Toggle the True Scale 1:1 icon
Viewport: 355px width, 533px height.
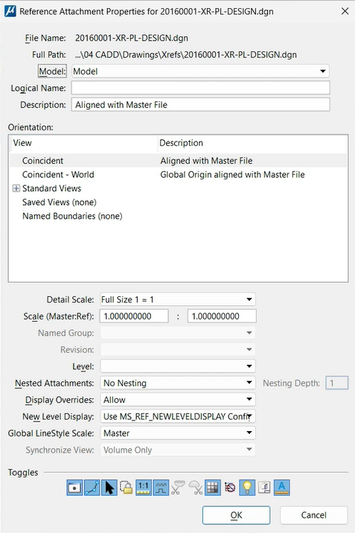click(x=144, y=488)
